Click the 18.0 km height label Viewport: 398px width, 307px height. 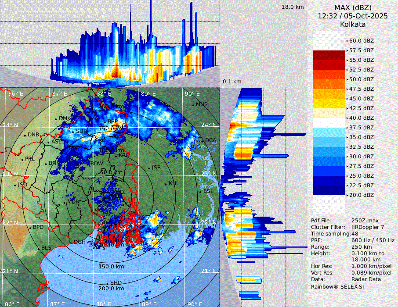(x=293, y=7)
